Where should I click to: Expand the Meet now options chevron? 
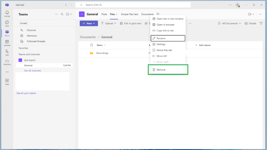point(253,14)
